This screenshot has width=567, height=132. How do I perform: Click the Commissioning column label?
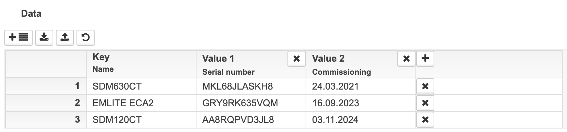point(342,72)
